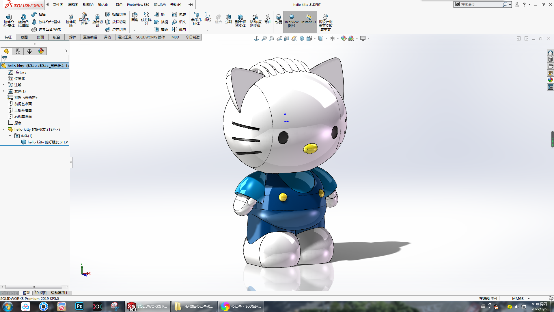Select the 前视基准面 (Front Plane) tree item
Image resolution: width=554 pixels, height=312 pixels.
(23, 104)
